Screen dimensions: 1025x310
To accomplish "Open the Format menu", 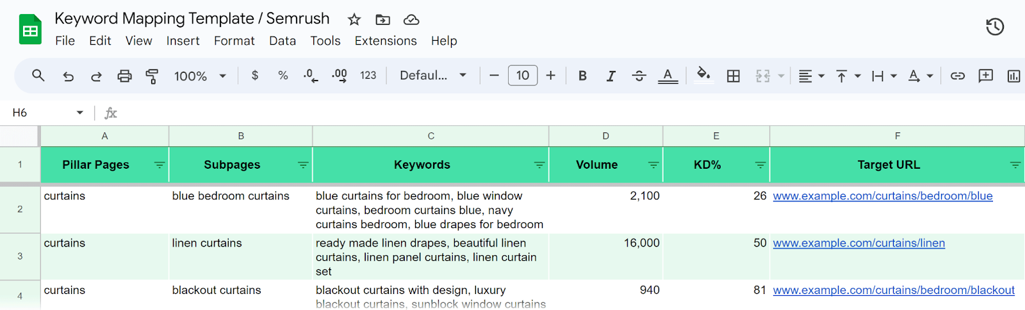I will pyautogui.click(x=234, y=41).
